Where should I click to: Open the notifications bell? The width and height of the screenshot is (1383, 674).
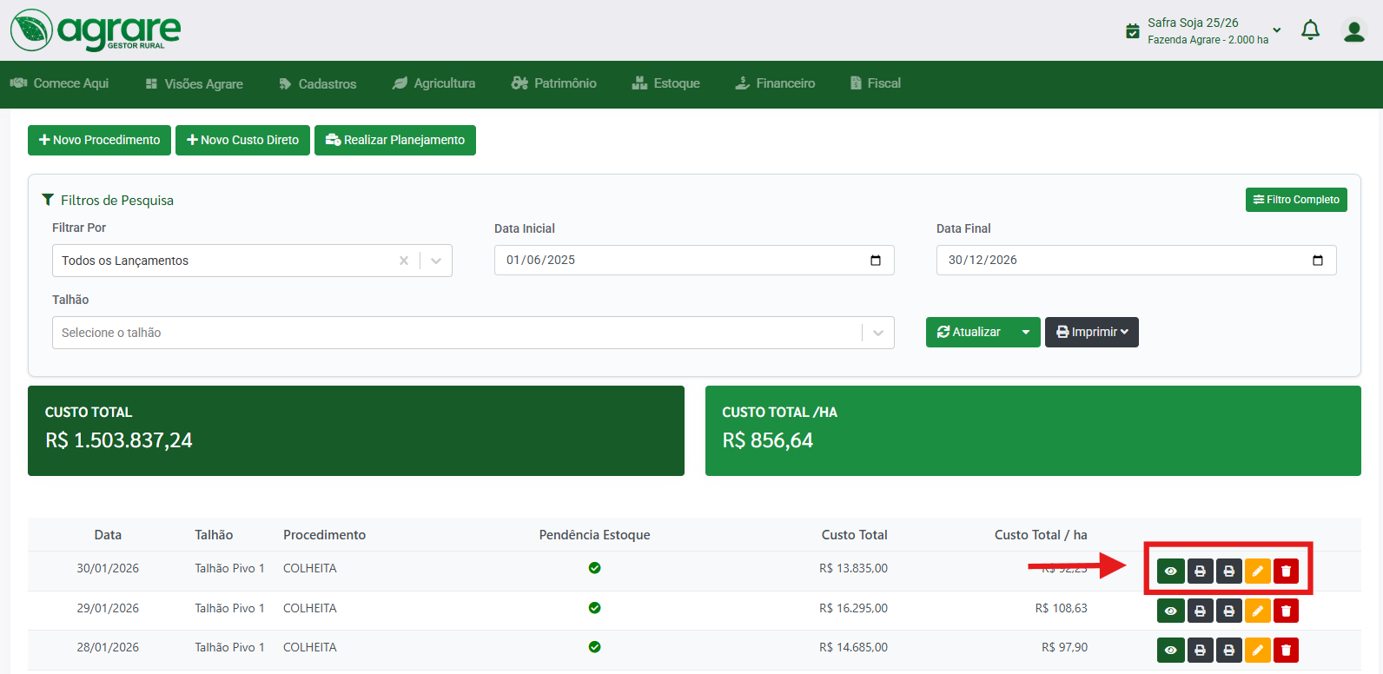click(1310, 30)
